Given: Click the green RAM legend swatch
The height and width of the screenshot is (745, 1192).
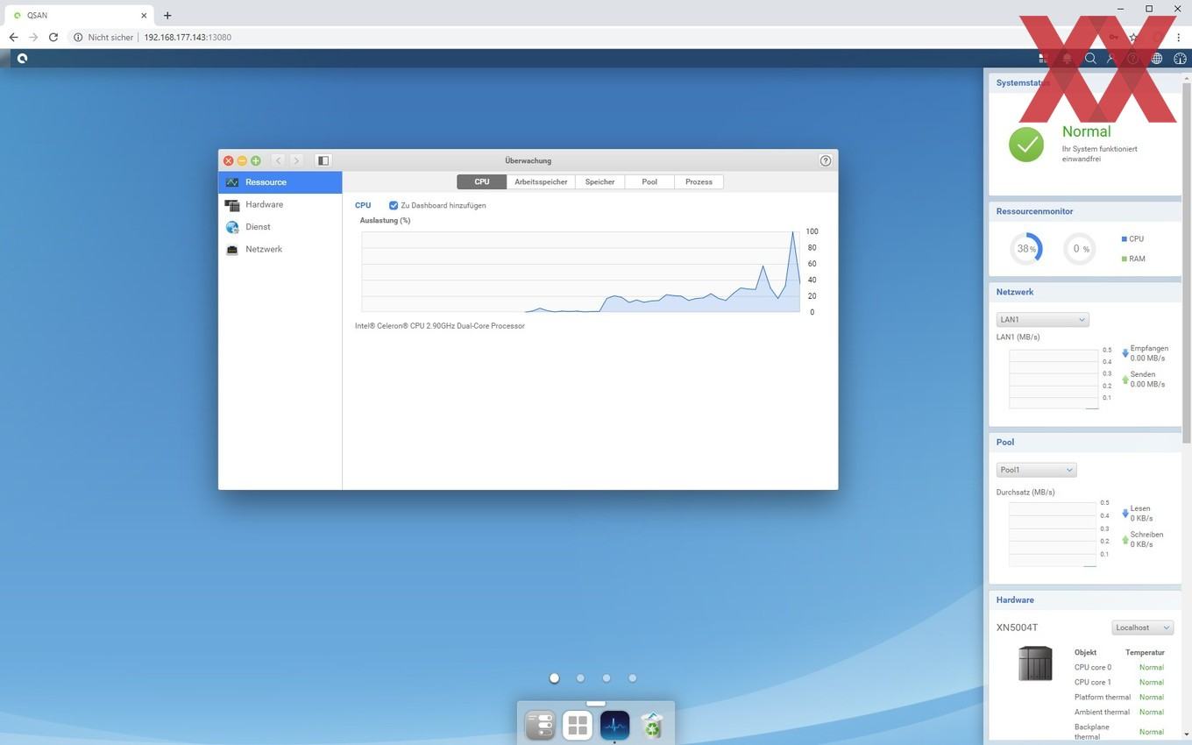Looking at the screenshot, I should point(1124,259).
